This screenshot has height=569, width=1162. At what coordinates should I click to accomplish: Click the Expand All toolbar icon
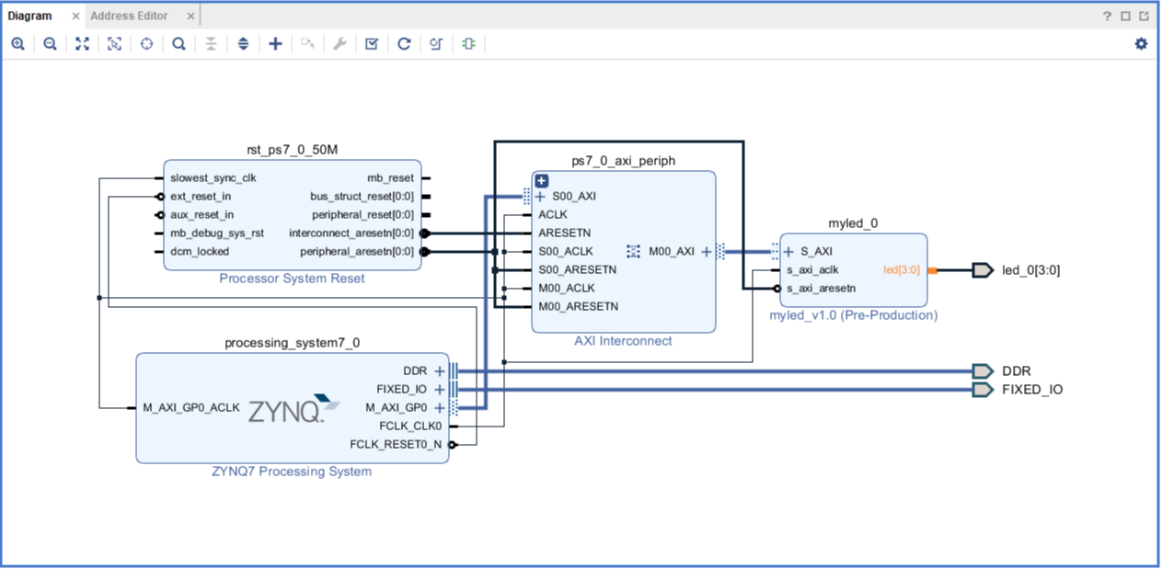click(x=243, y=43)
